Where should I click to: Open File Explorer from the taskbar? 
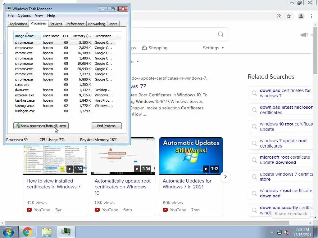(47, 232)
